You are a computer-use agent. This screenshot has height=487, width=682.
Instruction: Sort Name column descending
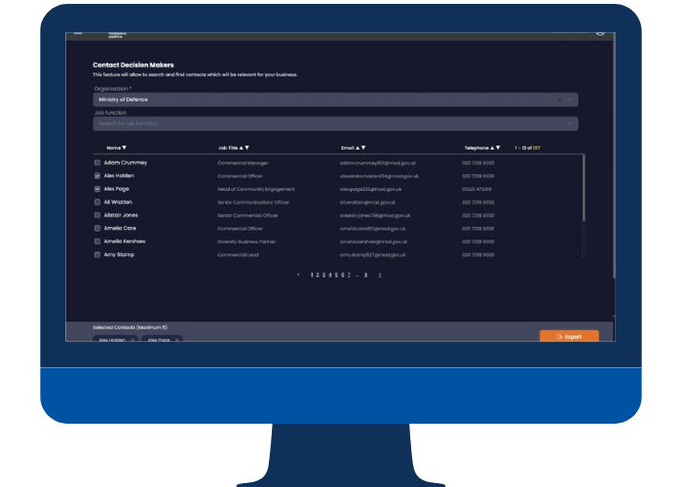pos(125,148)
